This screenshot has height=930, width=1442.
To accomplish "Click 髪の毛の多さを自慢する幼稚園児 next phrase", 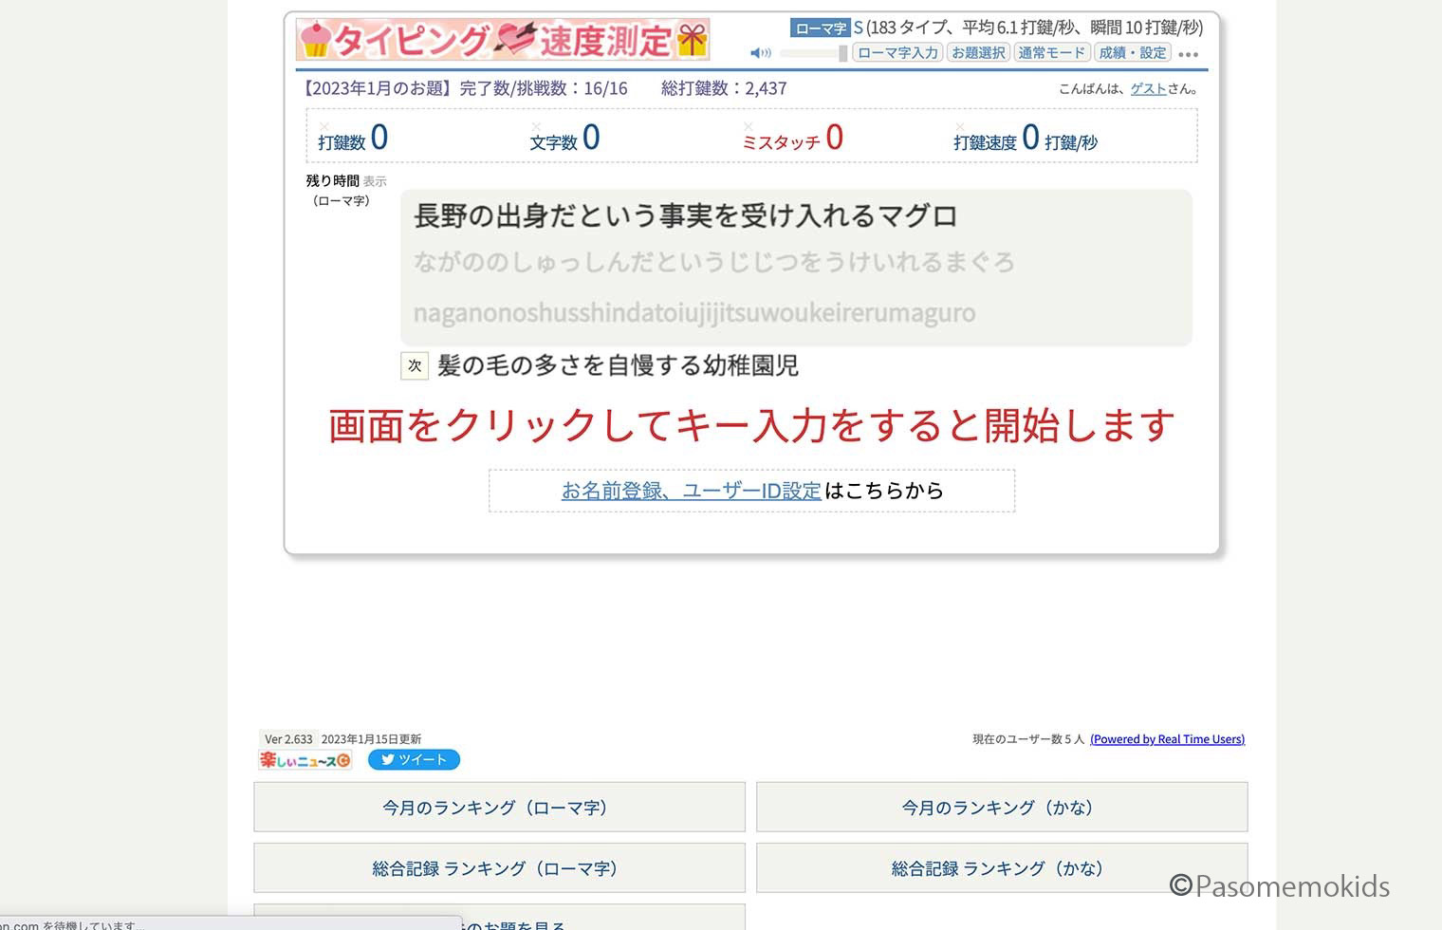I will pyautogui.click(x=619, y=365).
